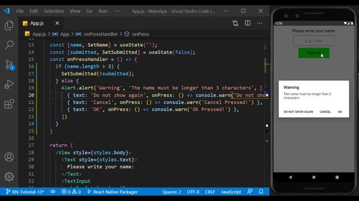Viewport: 359px width, 201px height.
Task: Click Warning title in emulator dialog
Action: [291, 87]
